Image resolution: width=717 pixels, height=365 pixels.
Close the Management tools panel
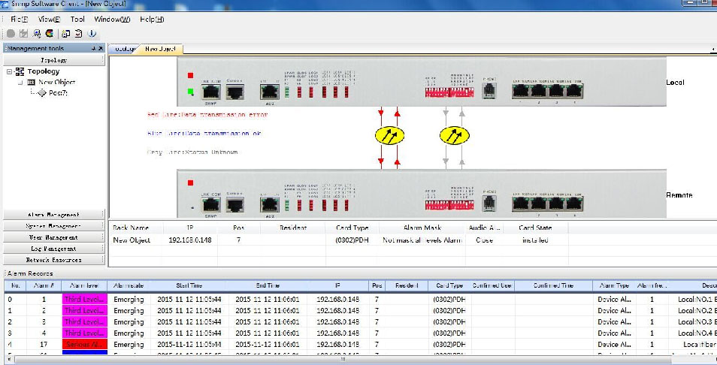101,48
